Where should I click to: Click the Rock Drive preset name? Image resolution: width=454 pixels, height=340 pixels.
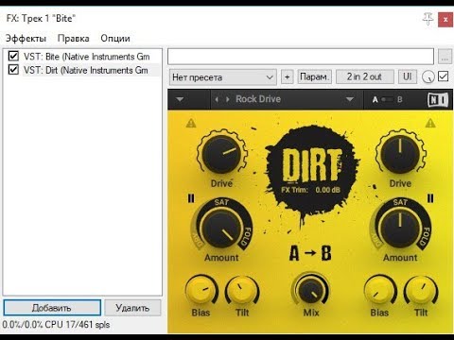pos(258,99)
